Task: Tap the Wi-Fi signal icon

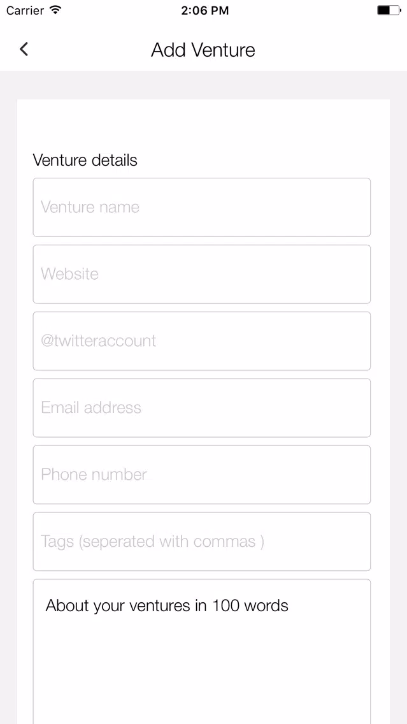Action: [x=56, y=10]
